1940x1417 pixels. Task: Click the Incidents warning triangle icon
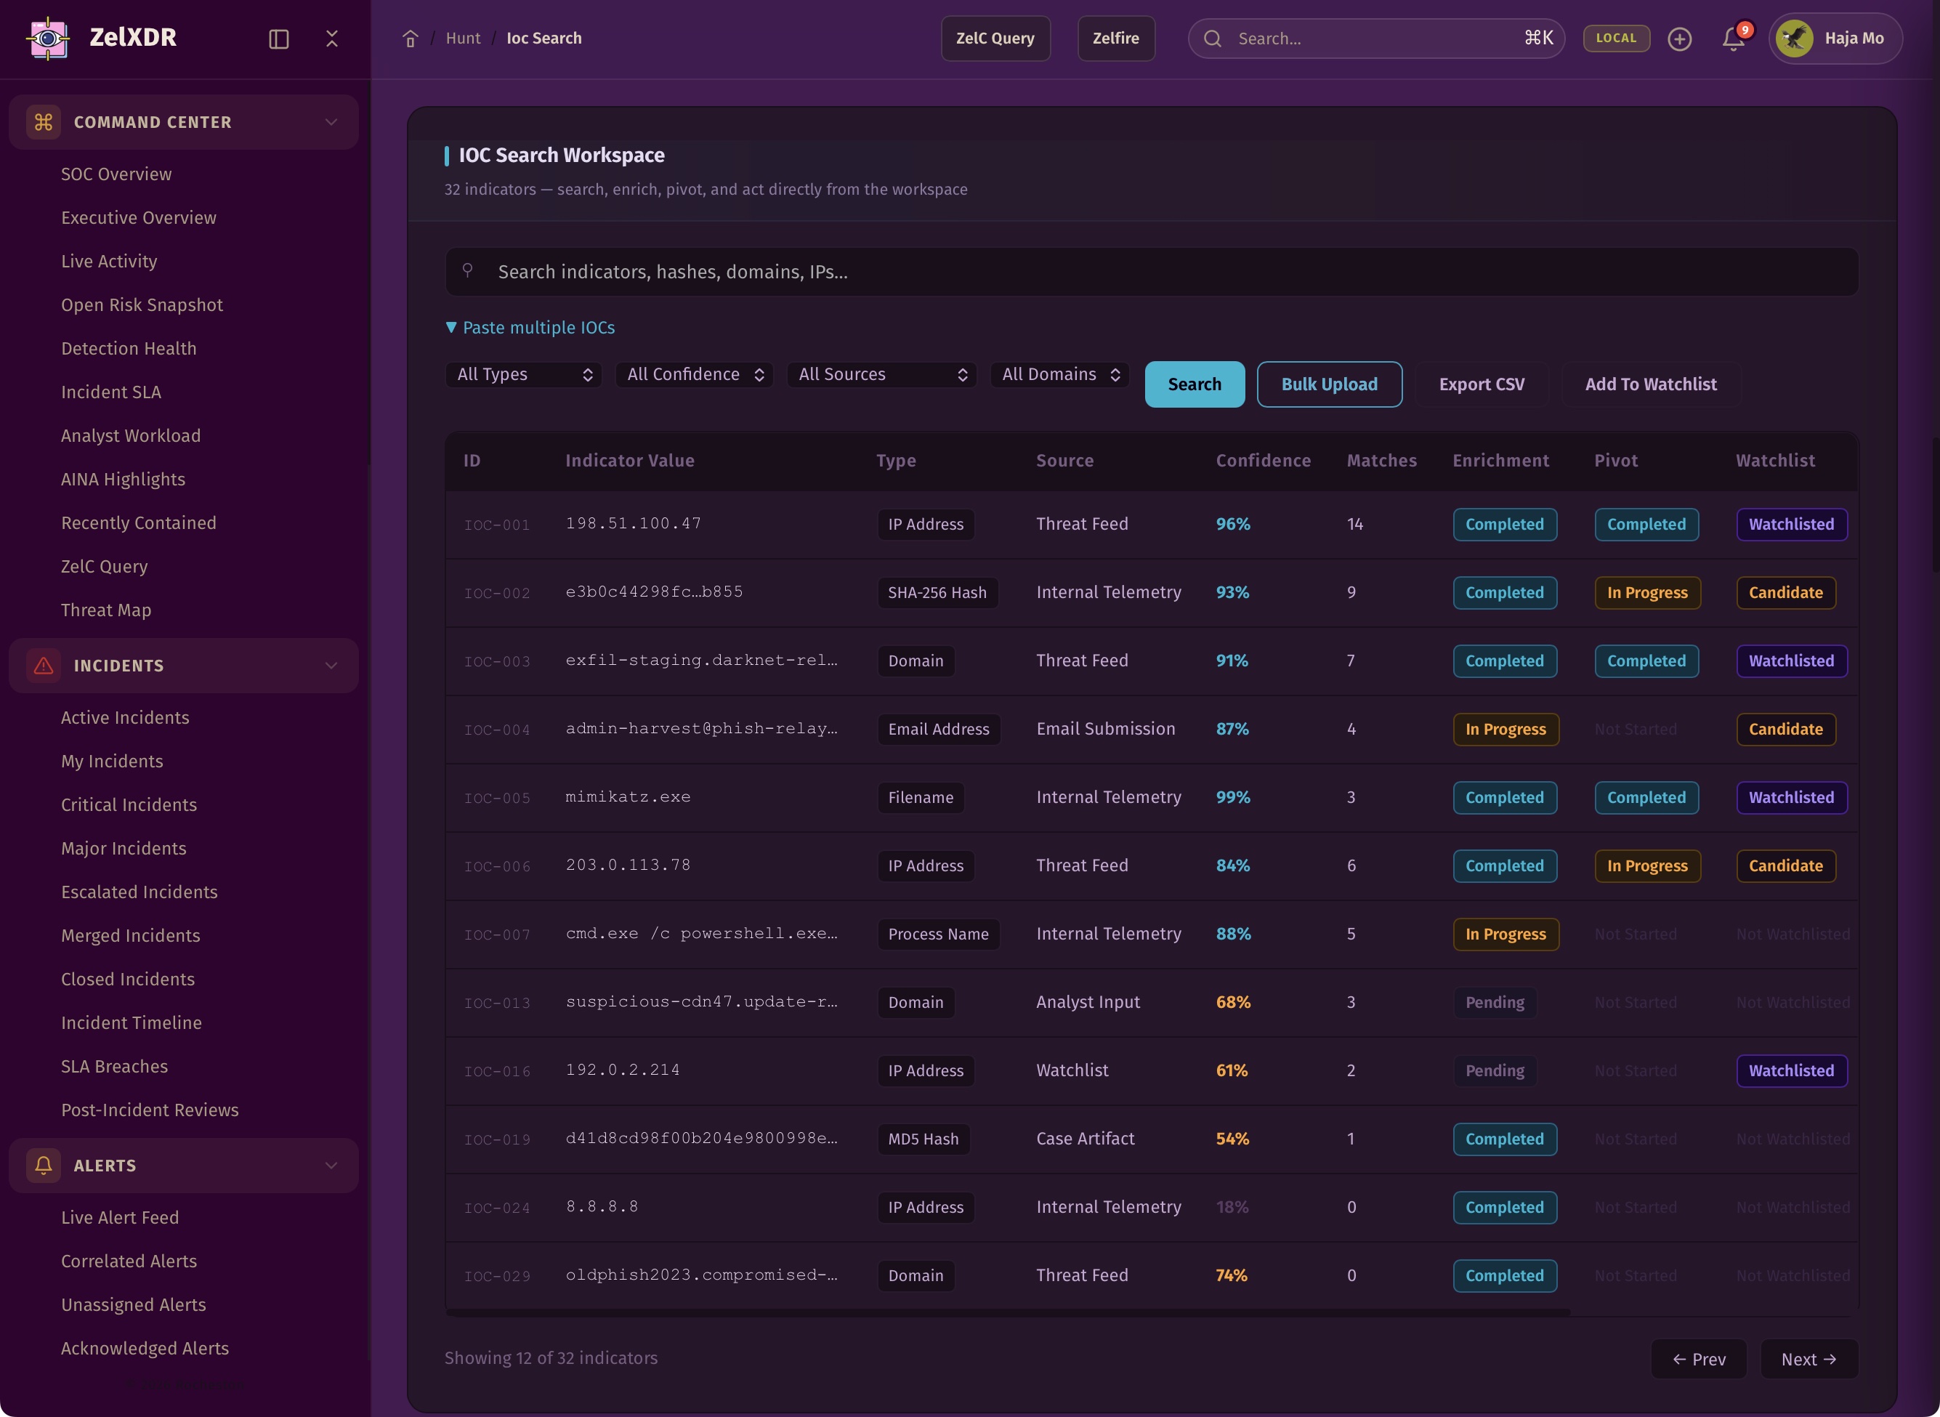44,666
